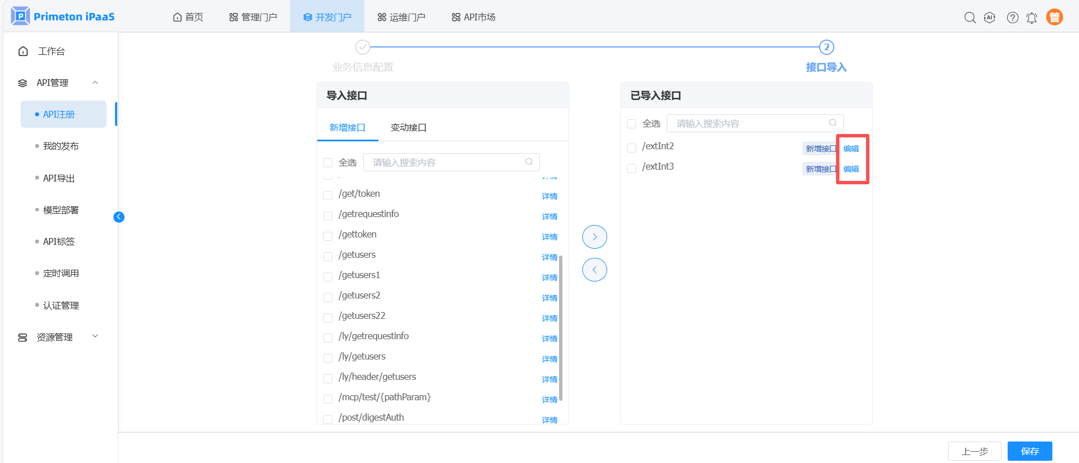Tick the /extInt2 checkbox in imported list
The image size is (1079, 463).
pos(632,148)
